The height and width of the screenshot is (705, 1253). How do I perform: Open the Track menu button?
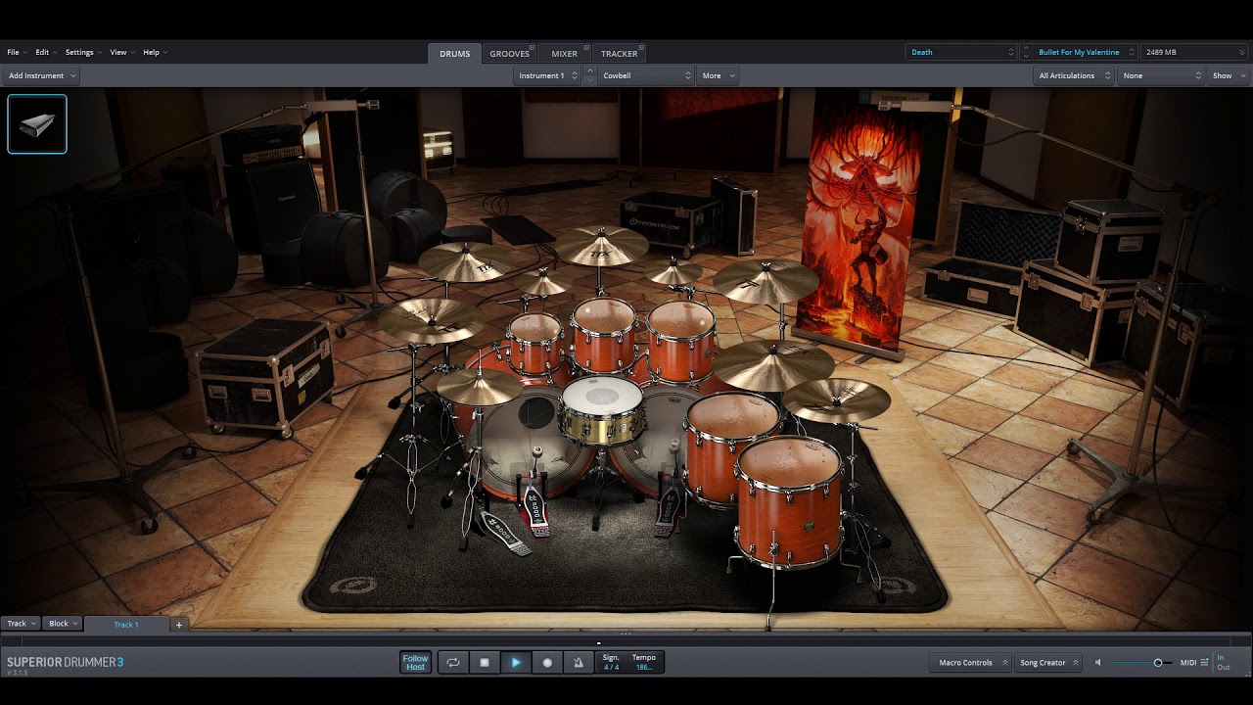click(x=21, y=624)
